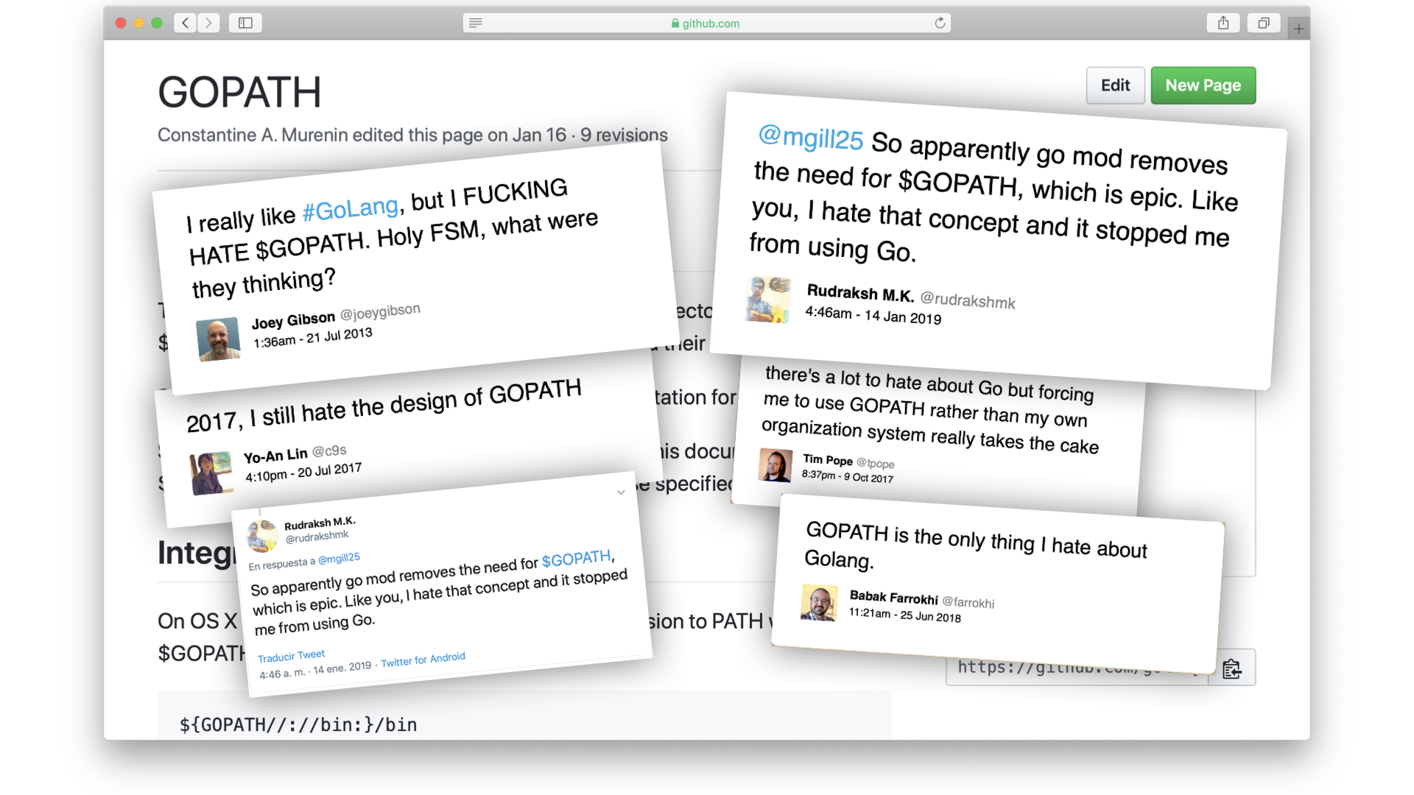
Task: Click the Edit button on GOPATH page
Action: 1115,85
